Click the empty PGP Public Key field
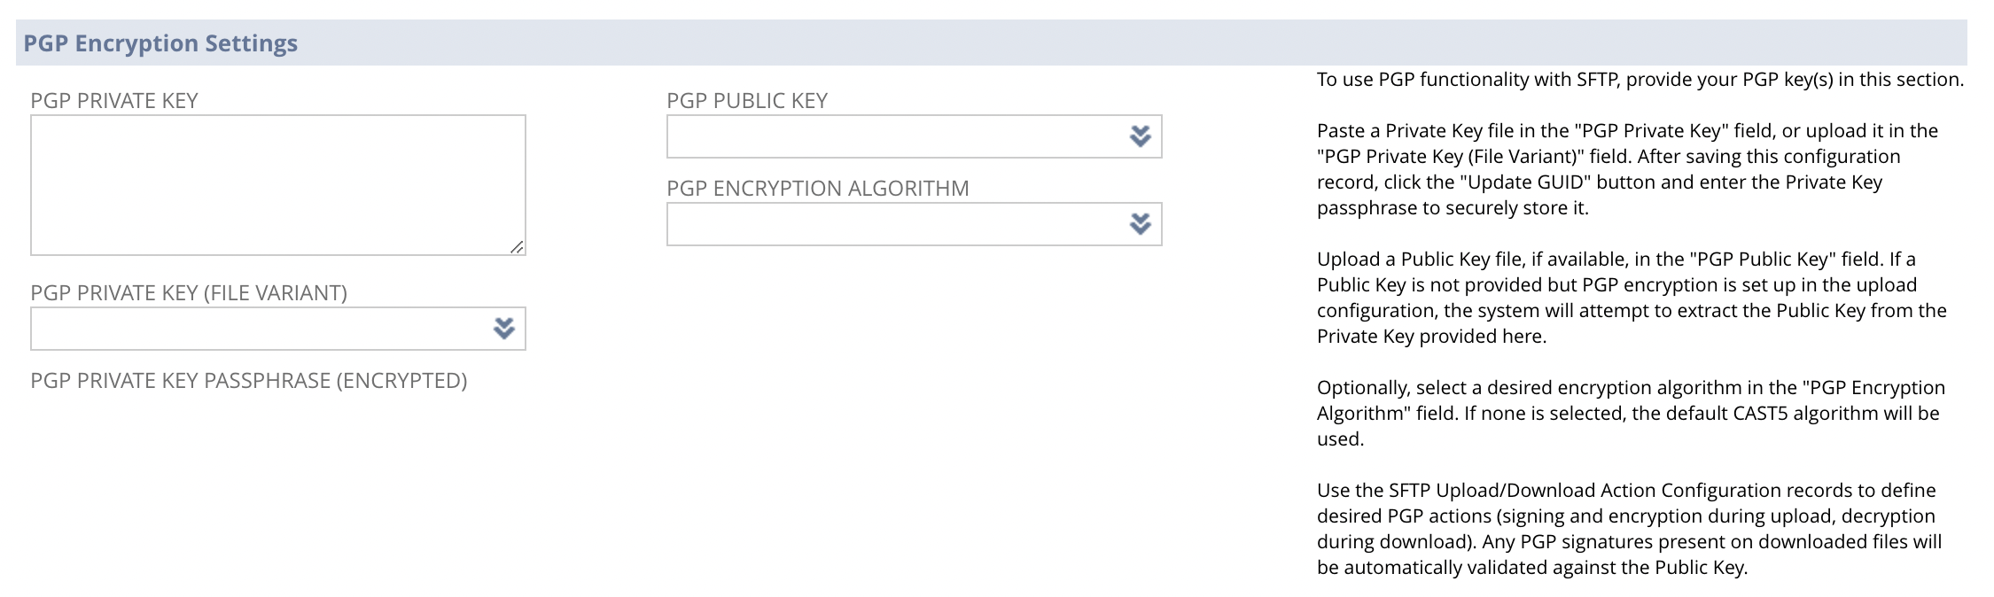1994x597 pixels. click(886, 137)
